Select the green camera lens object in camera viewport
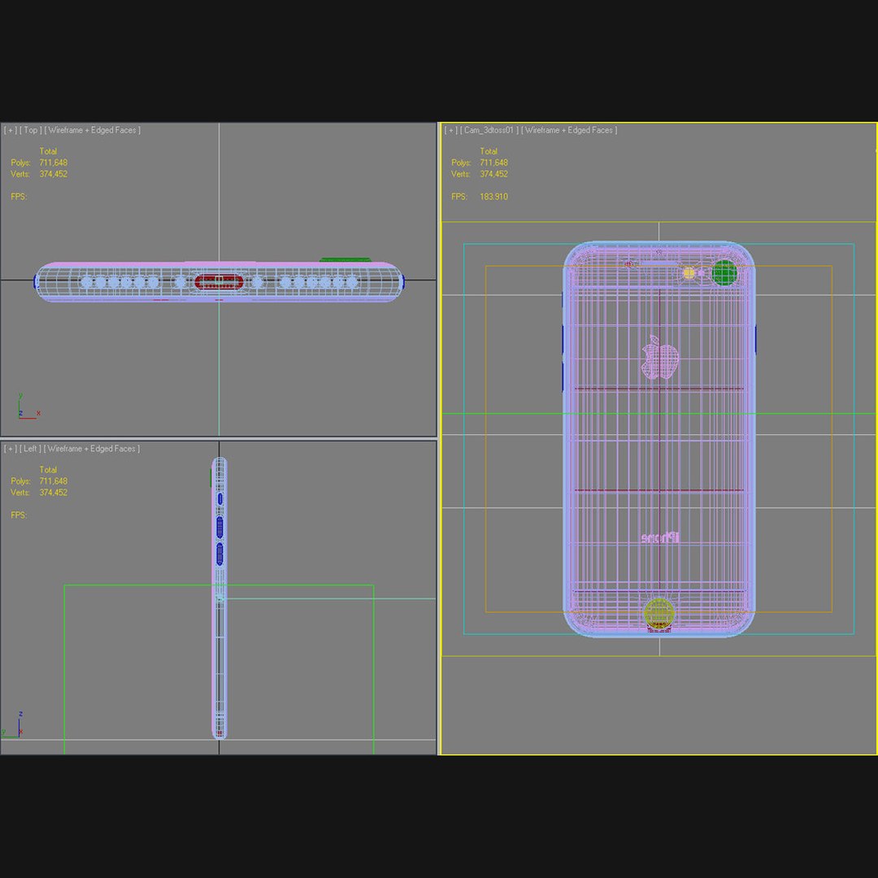The width and height of the screenshot is (878, 878). pos(724,272)
